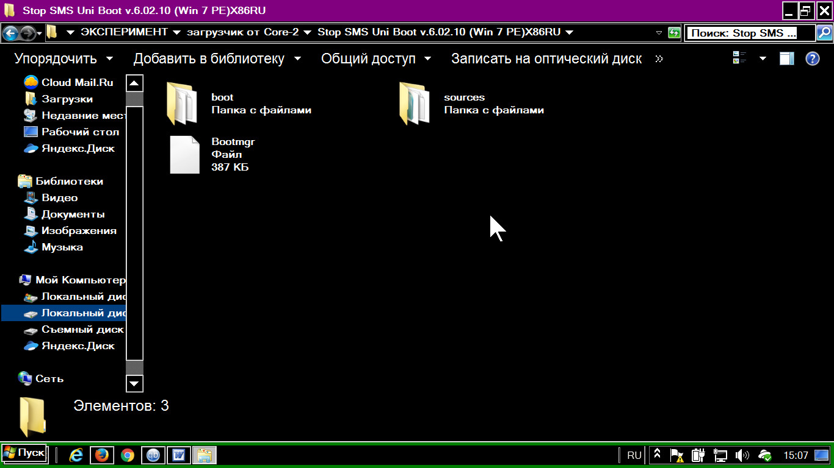Go back using the navigation Back arrow
Screen dimensions: 834x468
pos(10,33)
